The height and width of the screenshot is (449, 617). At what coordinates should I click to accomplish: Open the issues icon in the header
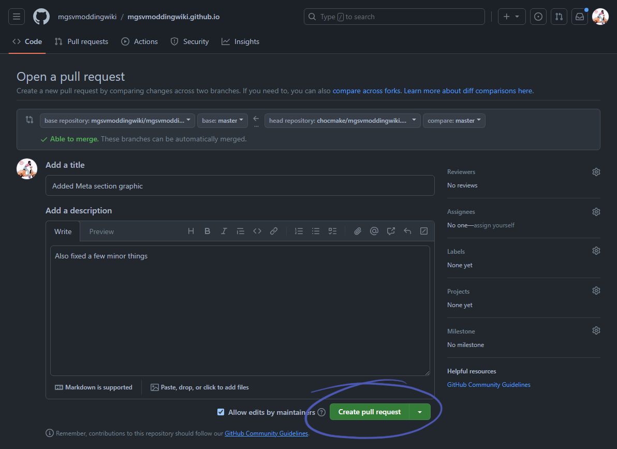click(x=538, y=16)
